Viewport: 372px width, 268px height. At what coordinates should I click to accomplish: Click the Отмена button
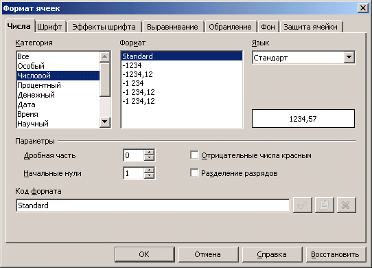click(x=208, y=254)
